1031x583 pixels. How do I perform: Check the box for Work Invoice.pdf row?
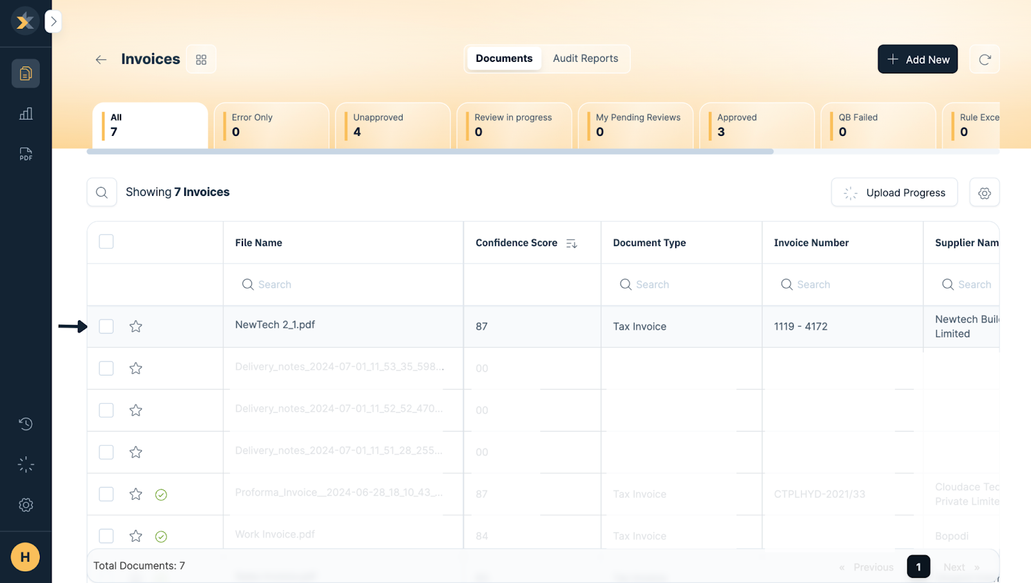point(106,536)
